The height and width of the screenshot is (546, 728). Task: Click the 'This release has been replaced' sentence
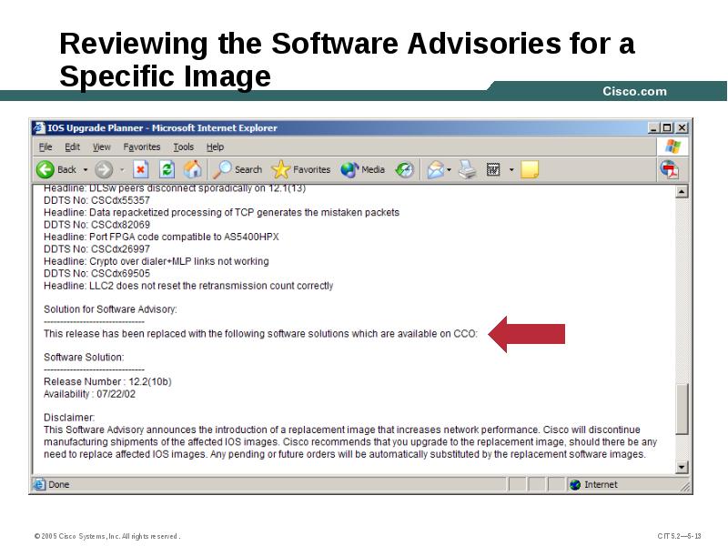pos(260,334)
